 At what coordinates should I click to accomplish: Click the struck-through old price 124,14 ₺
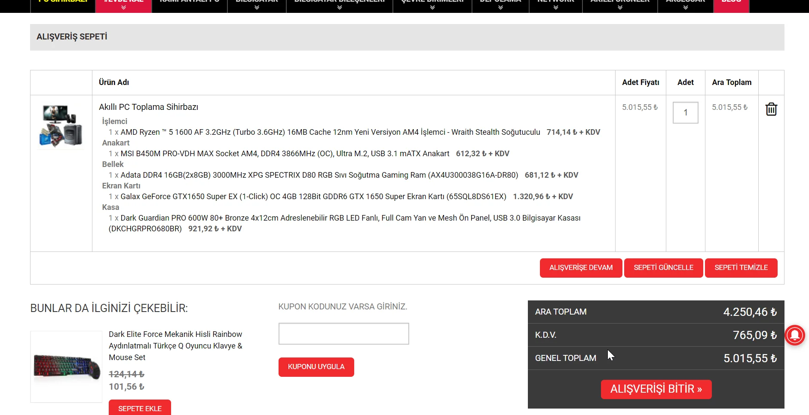pos(126,374)
